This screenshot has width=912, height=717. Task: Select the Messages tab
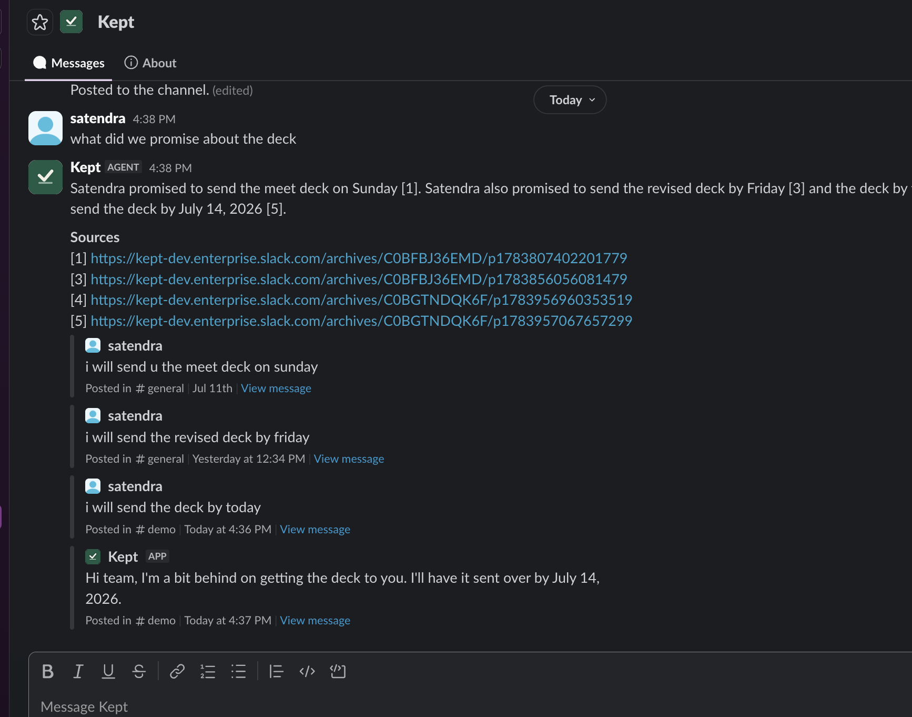(x=68, y=63)
